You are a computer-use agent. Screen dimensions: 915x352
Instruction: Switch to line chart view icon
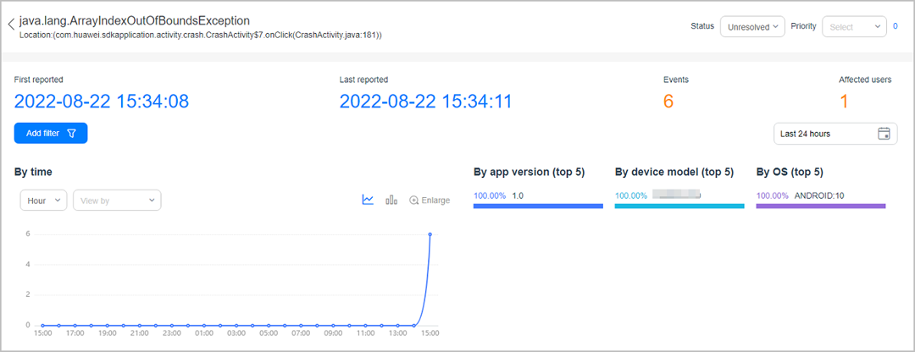(368, 200)
